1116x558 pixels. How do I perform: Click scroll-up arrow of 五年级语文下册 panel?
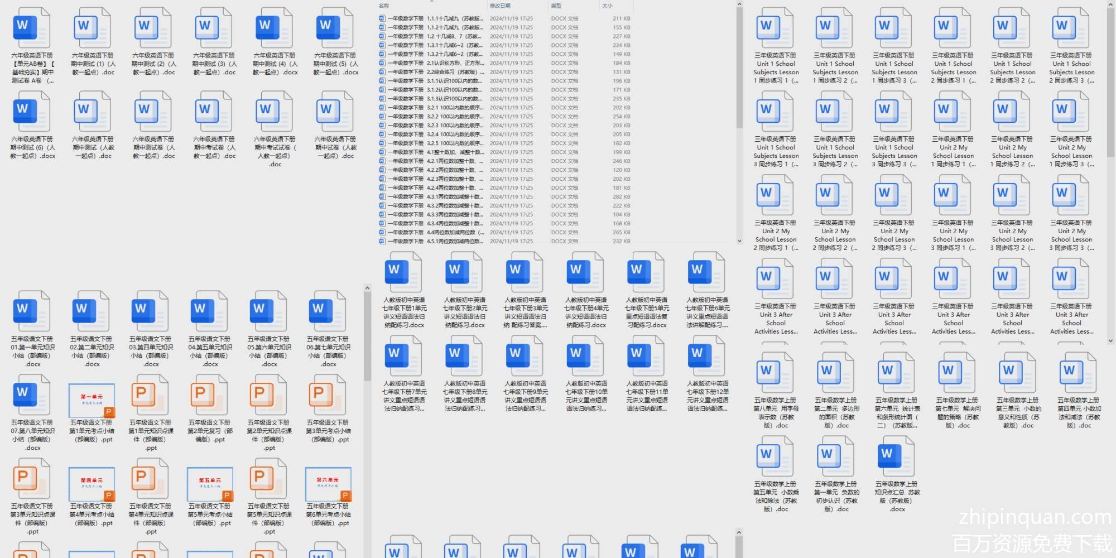(367, 288)
